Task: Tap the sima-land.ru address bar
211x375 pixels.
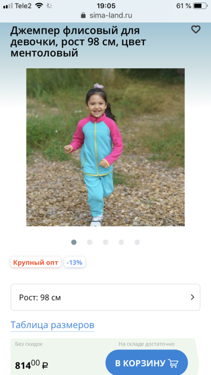Action: click(105, 16)
